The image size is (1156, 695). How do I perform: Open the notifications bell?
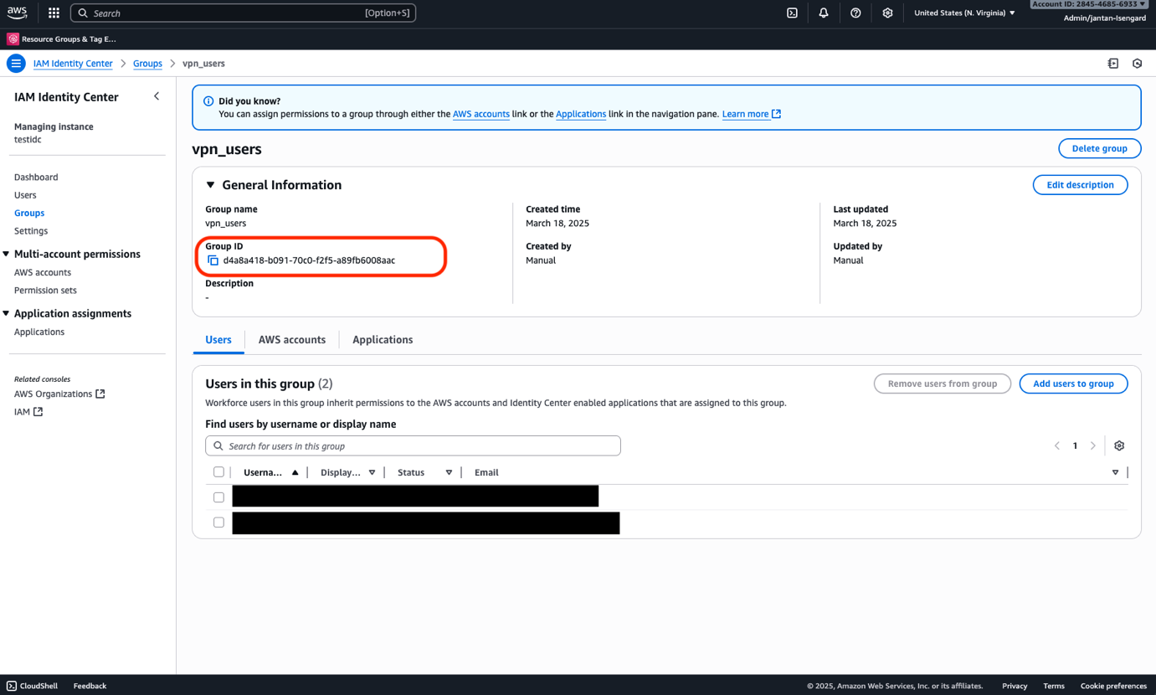coord(824,13)
